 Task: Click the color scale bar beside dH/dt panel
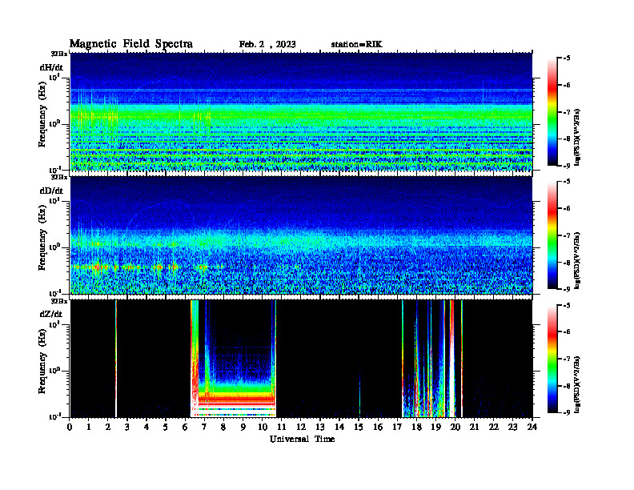coord(552,111)
